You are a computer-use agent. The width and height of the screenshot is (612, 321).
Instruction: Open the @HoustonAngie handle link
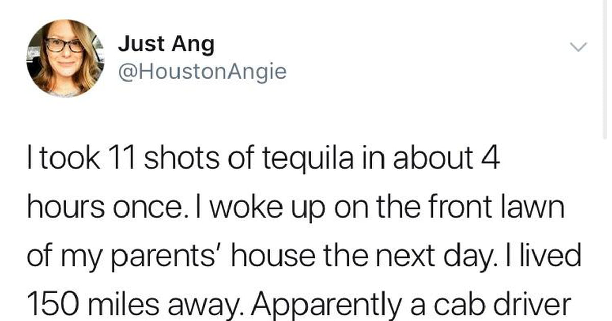click(202, 72)
